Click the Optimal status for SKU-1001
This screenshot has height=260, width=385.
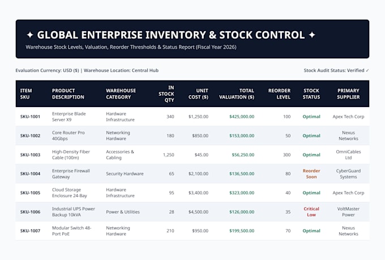click(x=311, y=117)
